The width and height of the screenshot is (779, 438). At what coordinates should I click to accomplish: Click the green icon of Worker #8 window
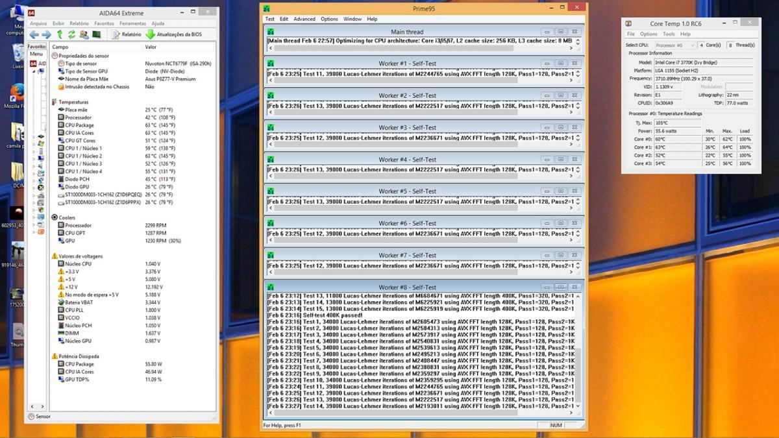270,287
